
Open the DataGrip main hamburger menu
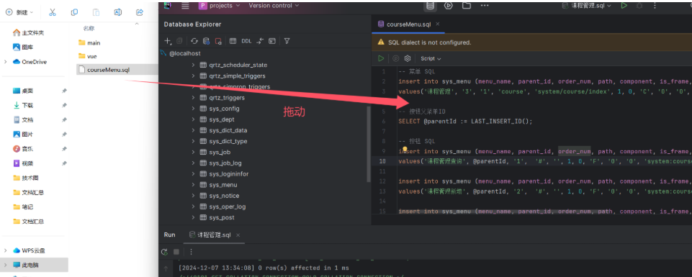185,6
